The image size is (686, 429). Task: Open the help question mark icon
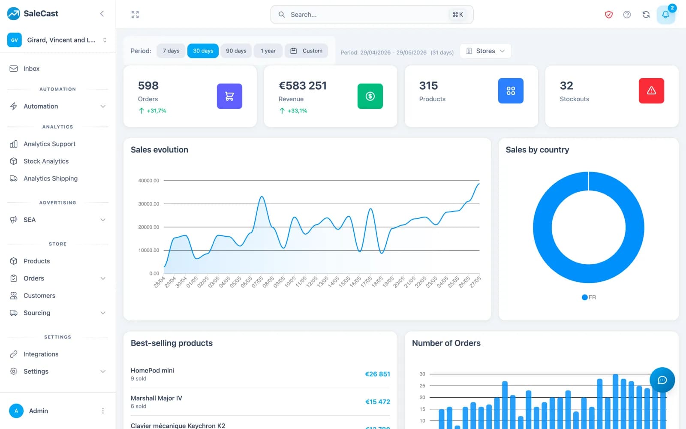(x=627, y=15)
